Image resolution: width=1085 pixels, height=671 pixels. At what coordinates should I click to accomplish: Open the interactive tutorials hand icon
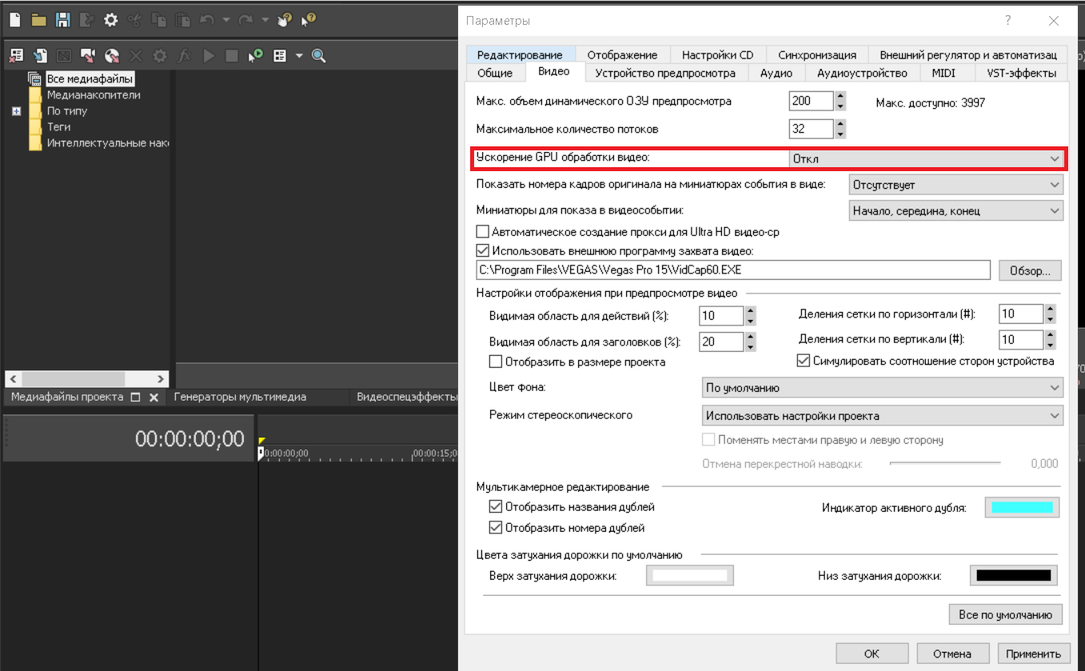(x=285, y=19)
